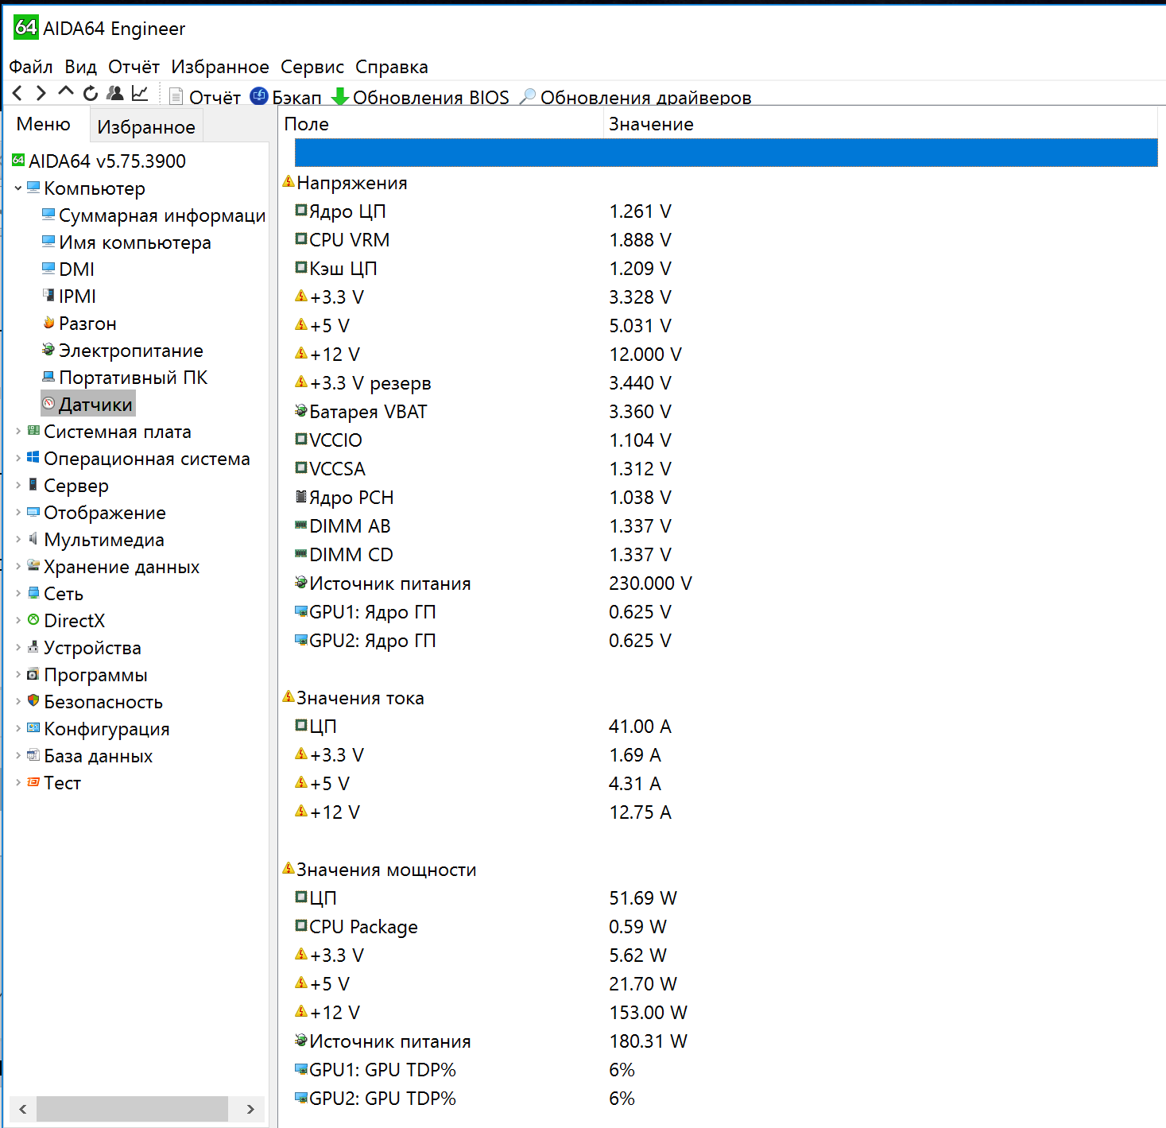
Task: Click the Датчики sensor icon
Action: point(49,404)
